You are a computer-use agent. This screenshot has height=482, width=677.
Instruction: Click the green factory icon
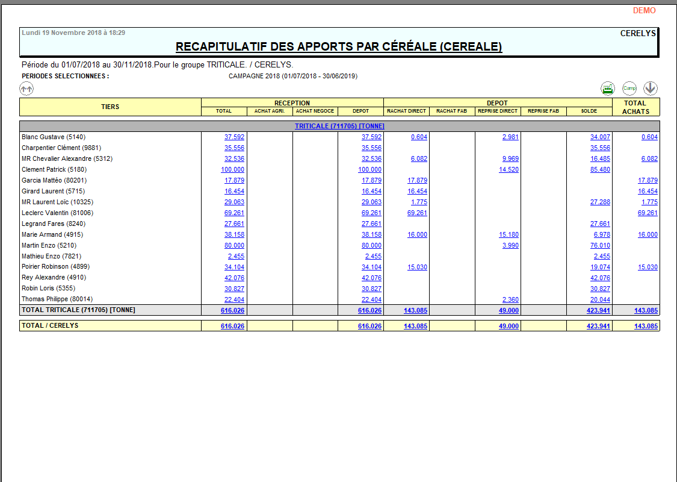click(x=608, y=89)
